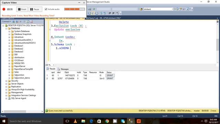Expand the Security folder
Image resolution: width=220 pixels, height=124 pixels.
click(x=6, y=81)
